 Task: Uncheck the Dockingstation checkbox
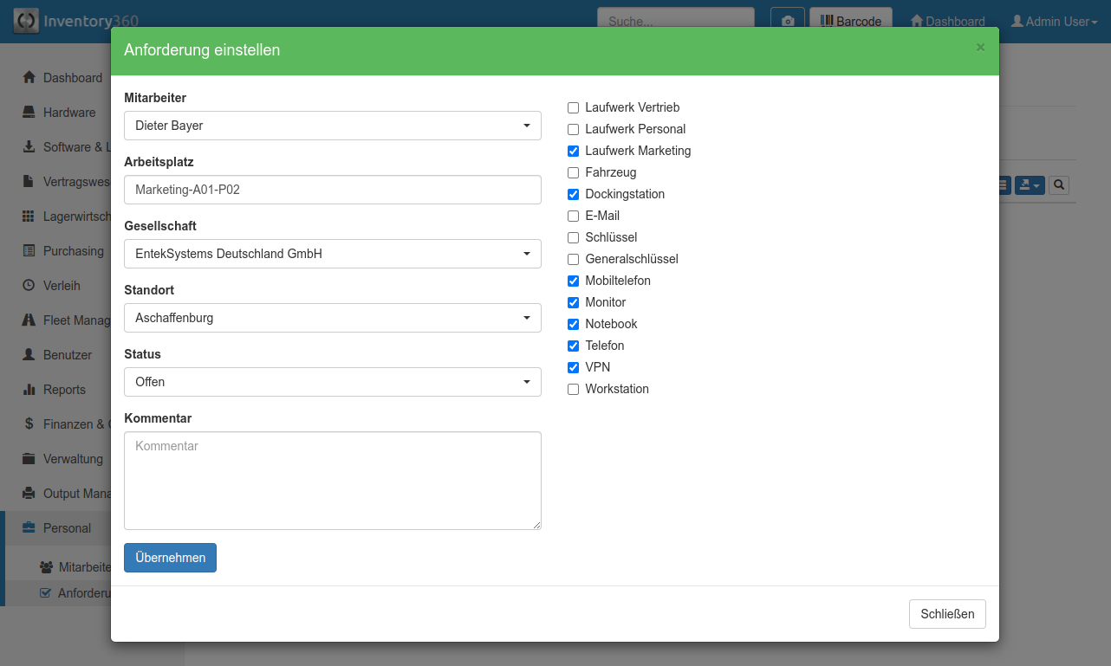(573, 195)
